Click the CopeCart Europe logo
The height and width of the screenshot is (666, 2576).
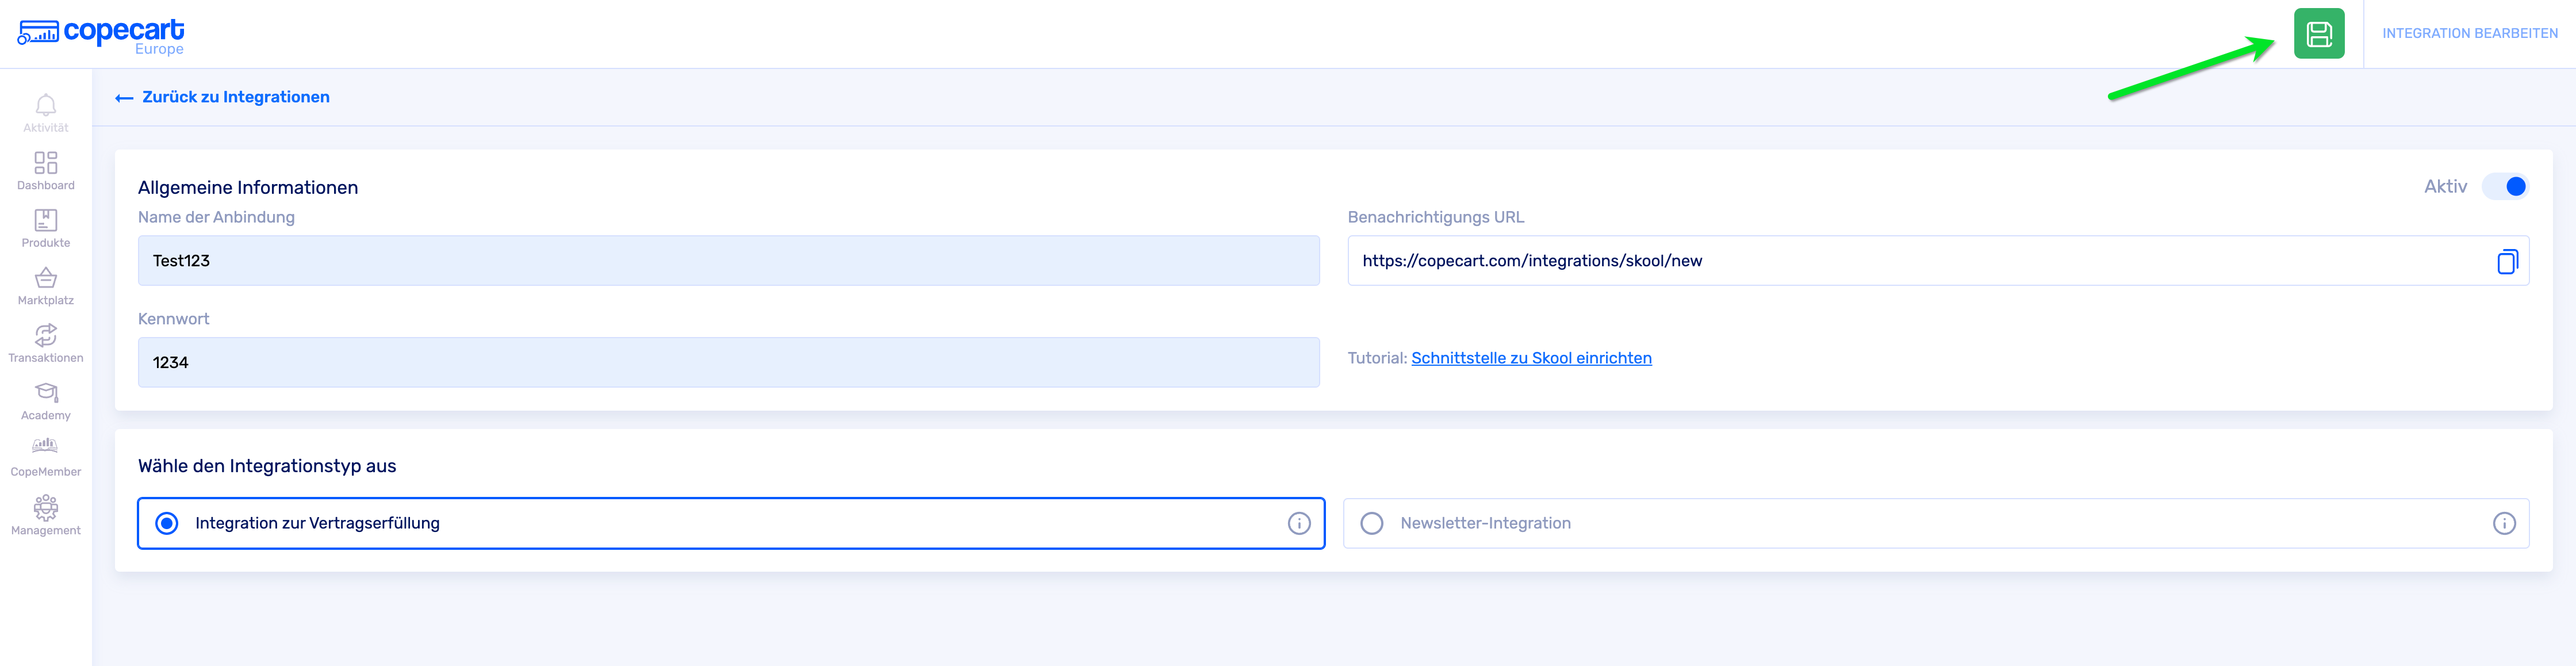[x=101, y=35]
